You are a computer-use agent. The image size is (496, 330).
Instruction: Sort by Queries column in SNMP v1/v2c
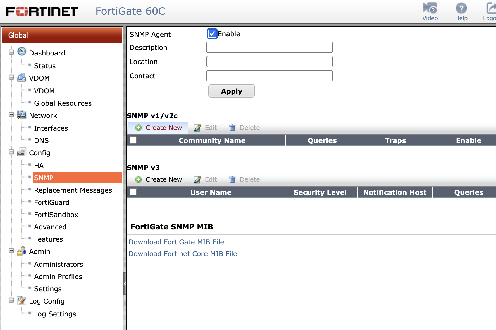click(322, 140)
